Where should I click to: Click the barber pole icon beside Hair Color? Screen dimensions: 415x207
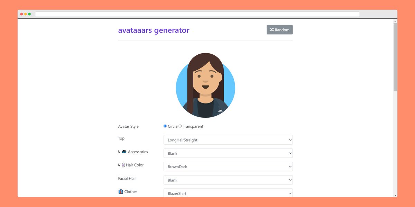pyautogui.click(x=123, y=165)
